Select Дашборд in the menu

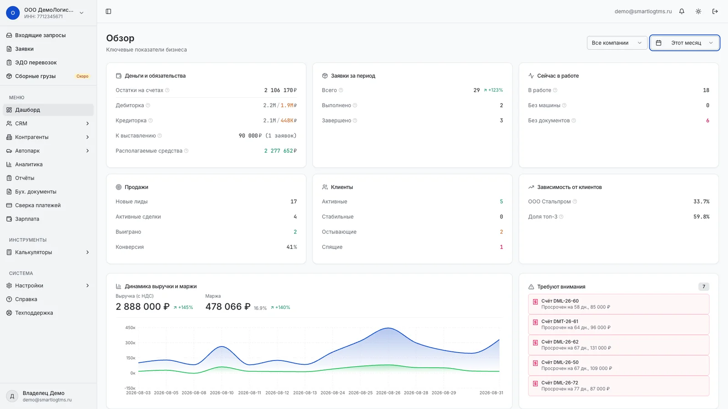(x=48, y=110)
